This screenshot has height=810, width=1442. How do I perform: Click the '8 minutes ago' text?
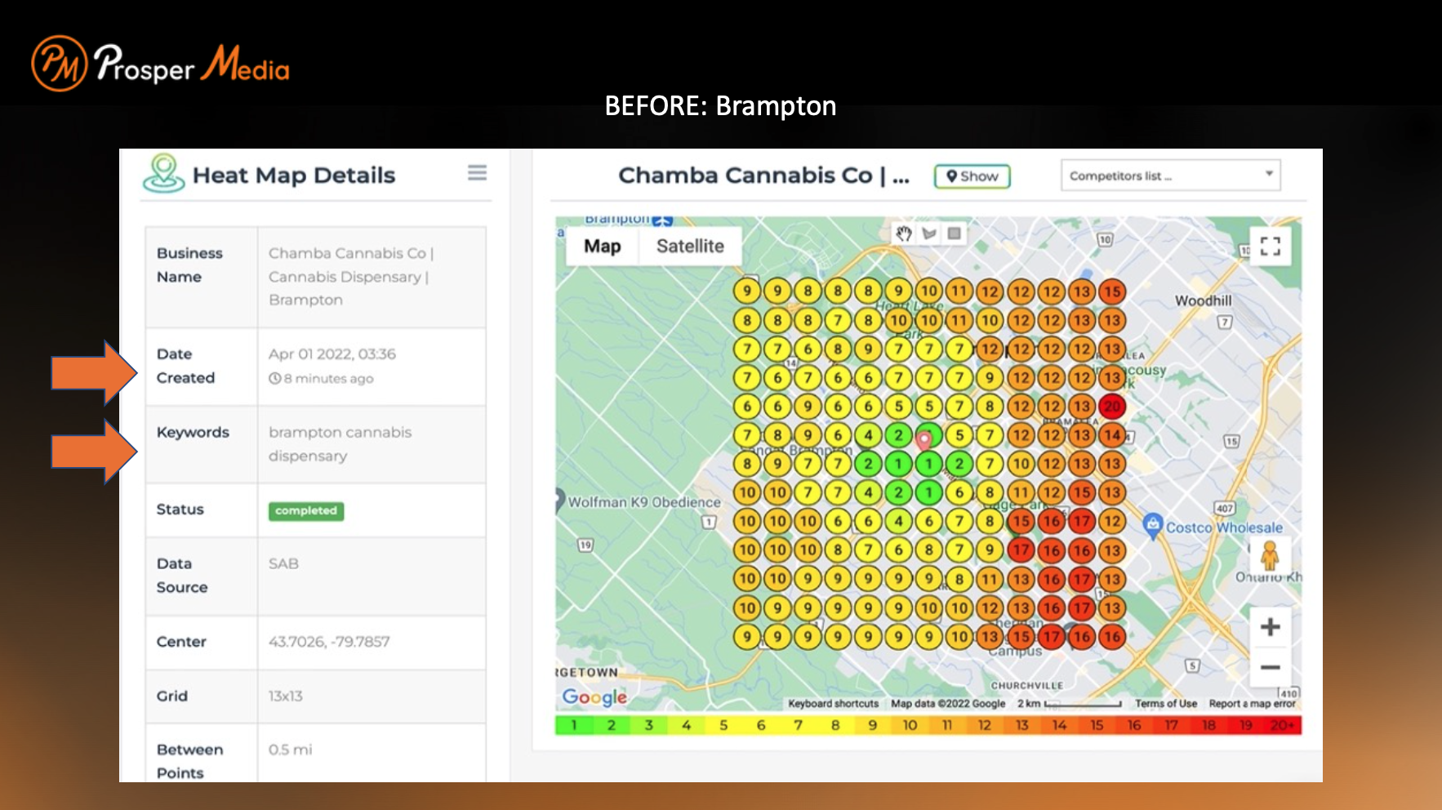tap(328, 378)
